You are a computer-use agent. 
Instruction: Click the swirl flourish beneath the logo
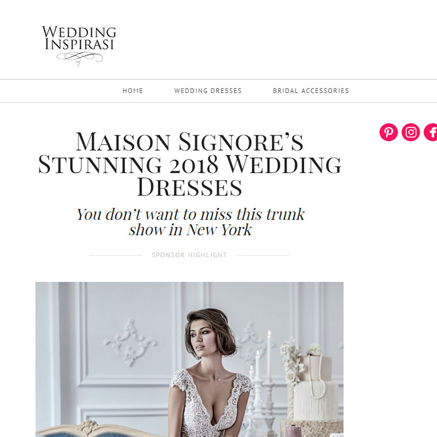pyautogui.click(x=79, y=58)
